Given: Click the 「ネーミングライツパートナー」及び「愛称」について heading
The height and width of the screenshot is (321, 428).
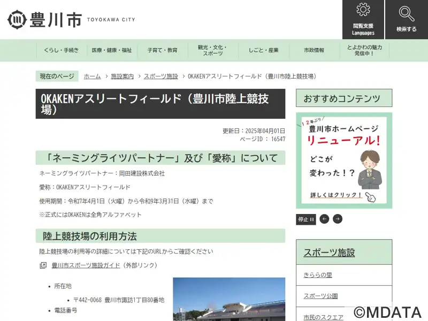Looking at the screenshot, I should point(160,158).
